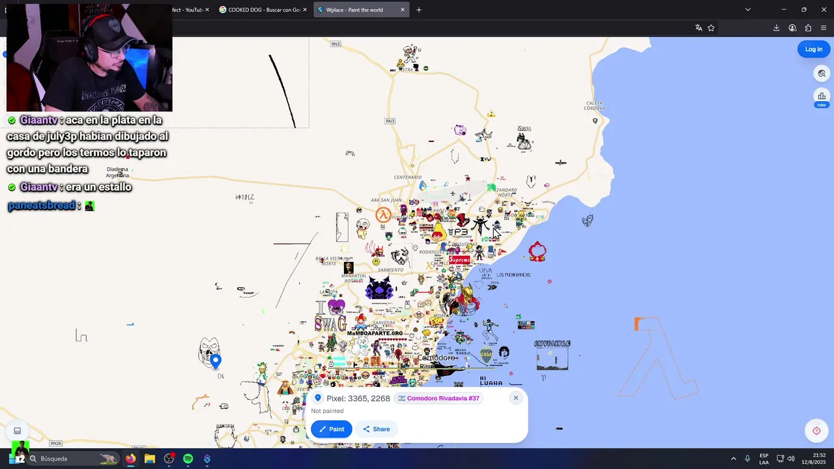Open Firefox from the taskbar

(130, 459)
